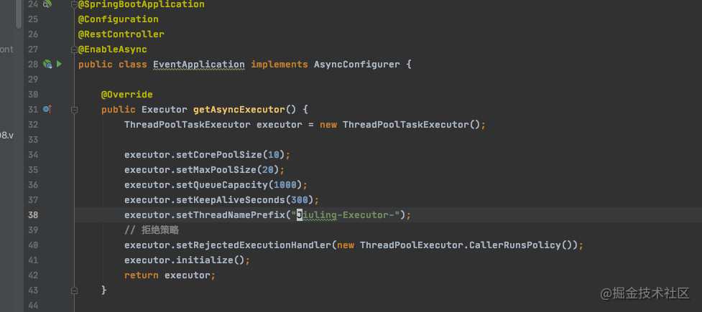Click setCorePoolSize method call
This screenshot has width=702, height=312.
[x=219, y=155]
